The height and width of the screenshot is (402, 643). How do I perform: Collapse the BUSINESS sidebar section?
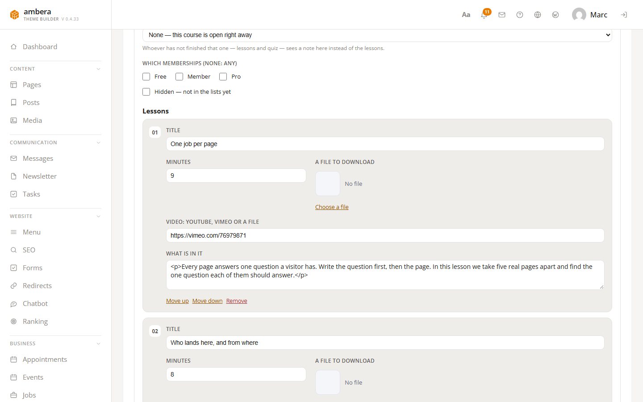coord(98,343)
